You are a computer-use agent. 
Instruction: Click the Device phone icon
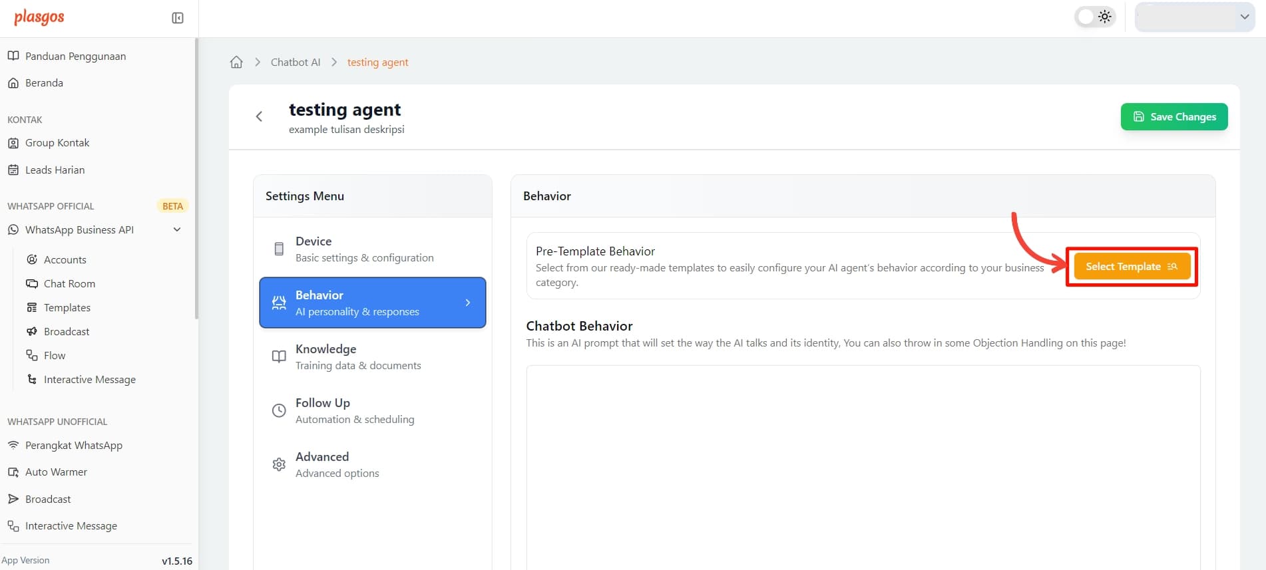(x=279, y=249)
